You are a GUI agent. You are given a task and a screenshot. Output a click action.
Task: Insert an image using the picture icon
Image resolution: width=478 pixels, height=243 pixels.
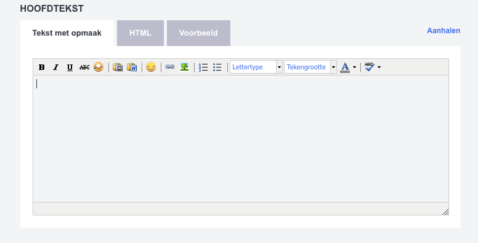[x=184, y=67]
